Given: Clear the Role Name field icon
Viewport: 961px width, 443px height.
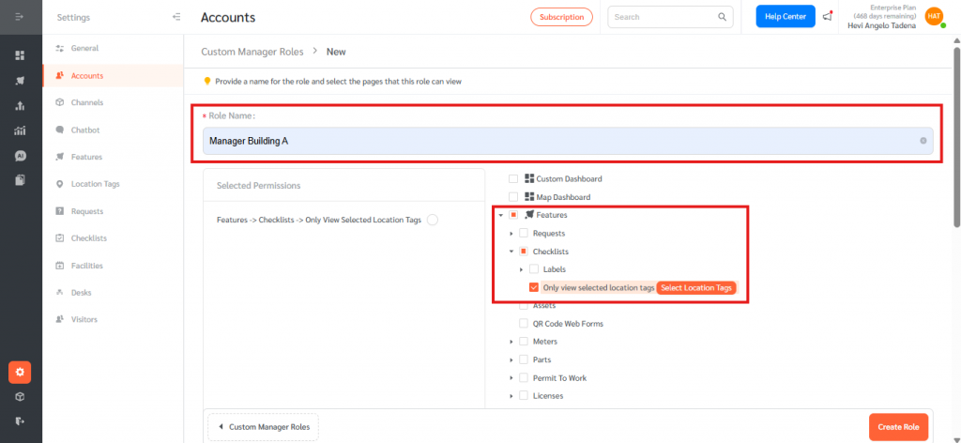Looking at the screenshot, I should pos(923,141).
